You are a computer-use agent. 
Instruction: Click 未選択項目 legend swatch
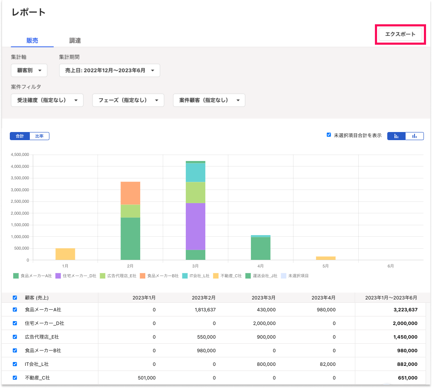[283, 276]
